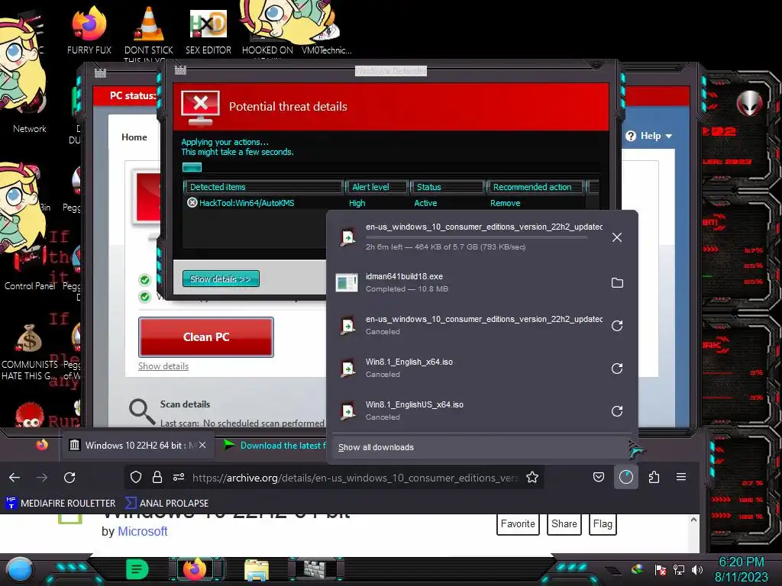Click the network tray icon
This screenshot has width=782, height=586.
tap(679, 569)
